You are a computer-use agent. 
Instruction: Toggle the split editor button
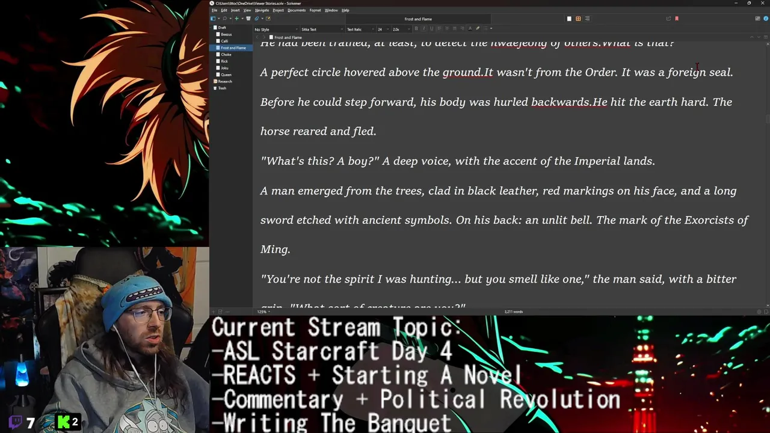766,37
